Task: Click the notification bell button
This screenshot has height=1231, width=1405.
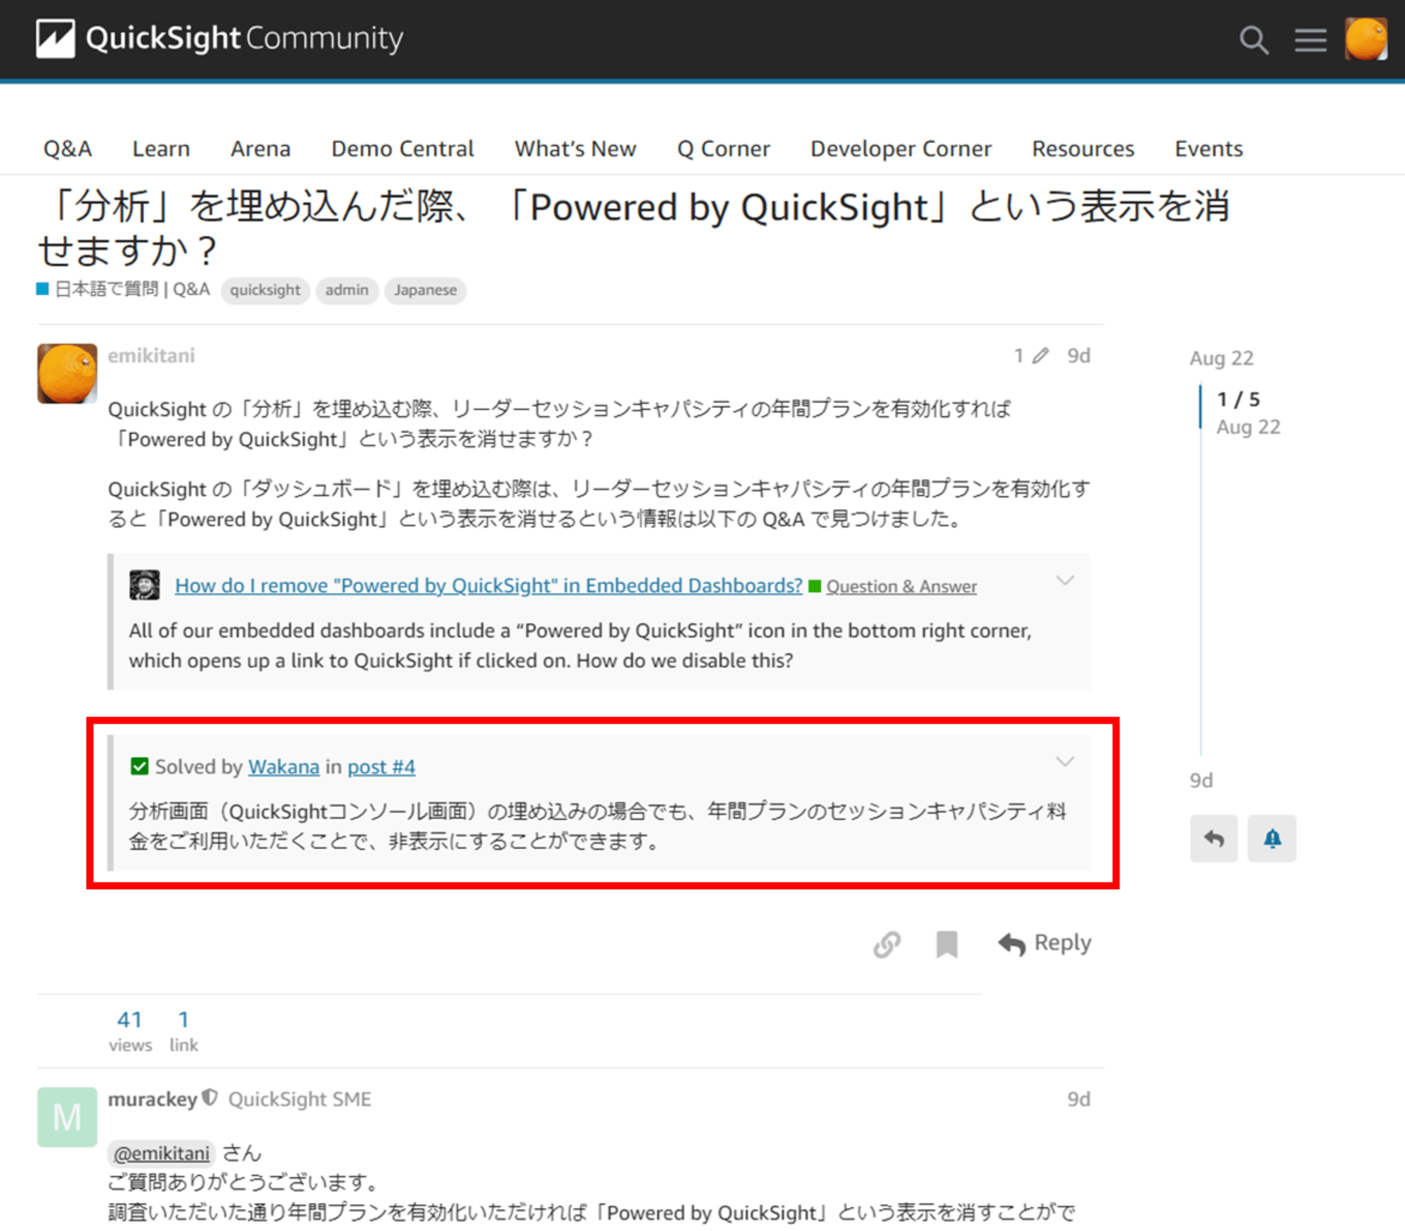Action: point(1272,838)
